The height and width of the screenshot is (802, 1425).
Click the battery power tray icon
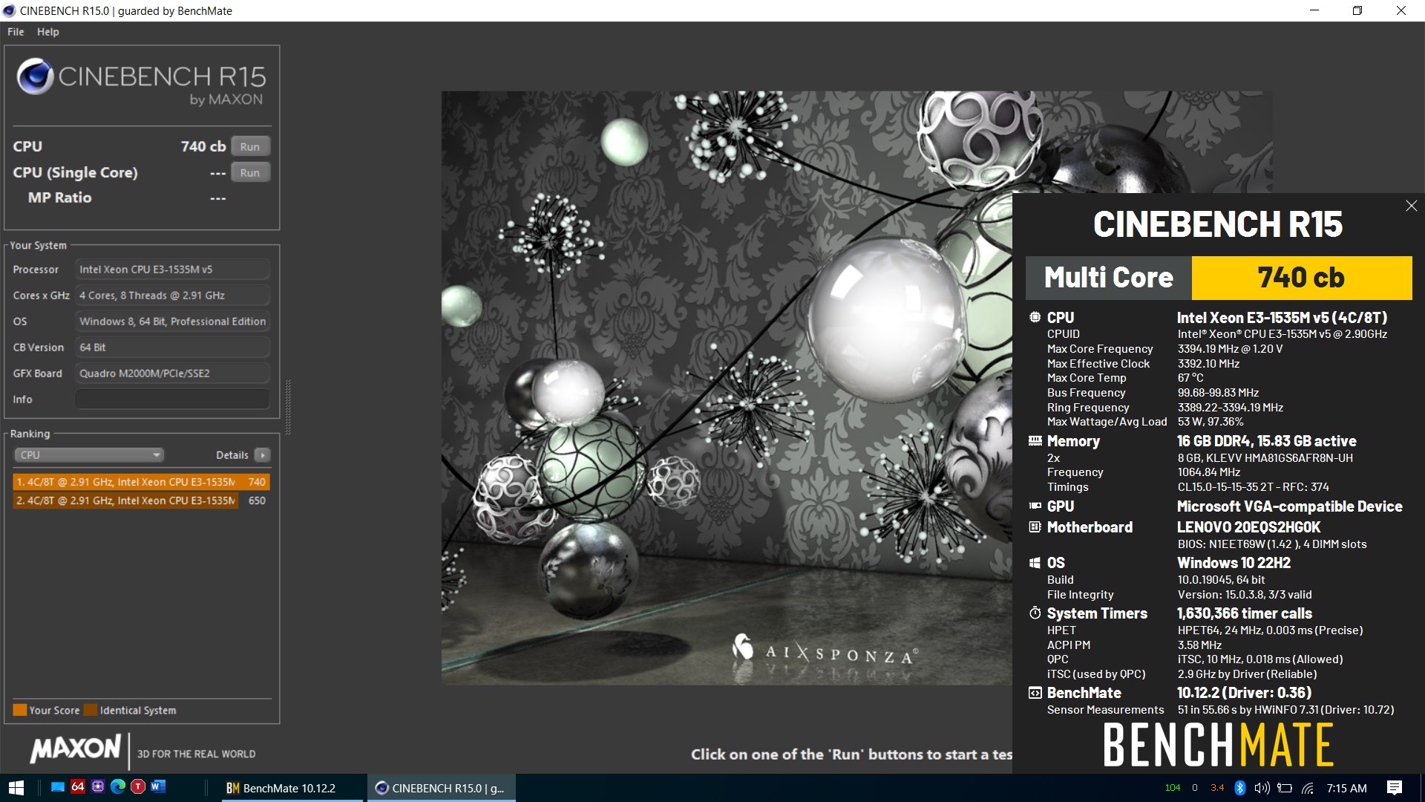tap(1285, 788)
